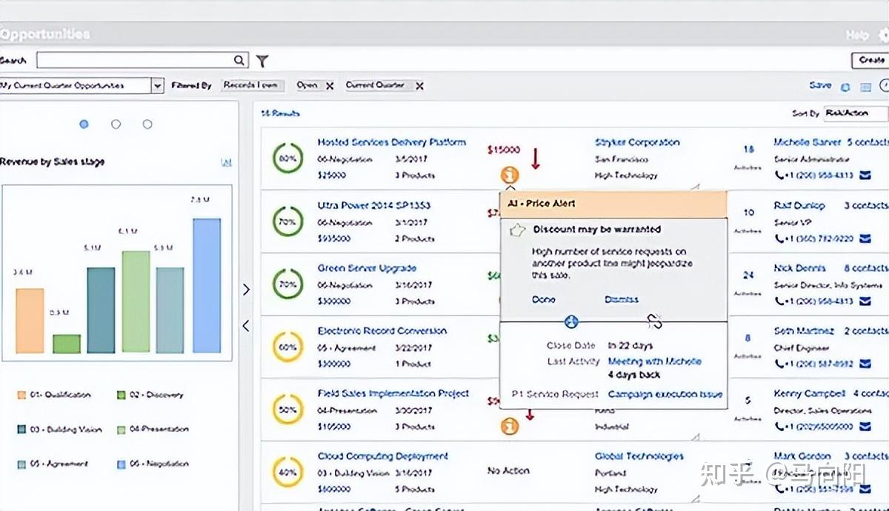Select the second chart pagination dot
Image resolution: width=889 pixels, height=511 pixels.
116,124
